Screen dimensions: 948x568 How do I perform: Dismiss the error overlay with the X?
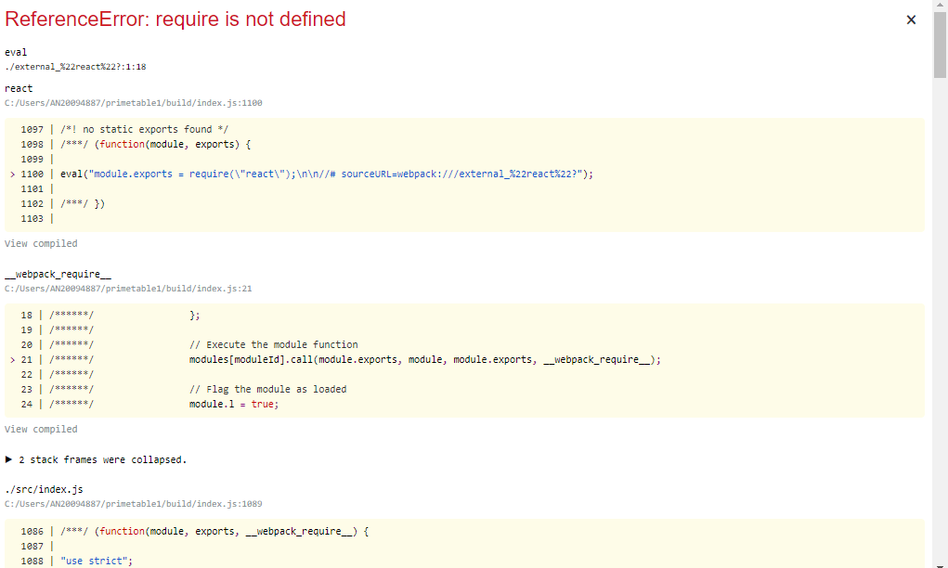tap(911, 19)
